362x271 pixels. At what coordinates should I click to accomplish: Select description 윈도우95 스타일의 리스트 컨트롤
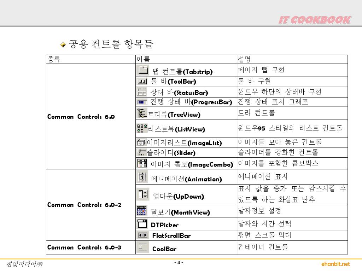pos(290,128)
